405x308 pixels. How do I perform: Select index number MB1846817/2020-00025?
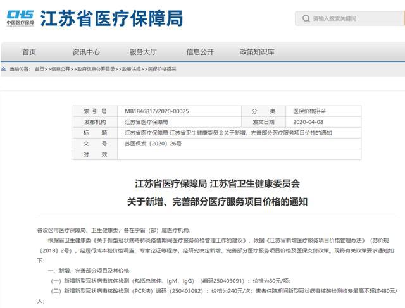[x=157, y=111]
